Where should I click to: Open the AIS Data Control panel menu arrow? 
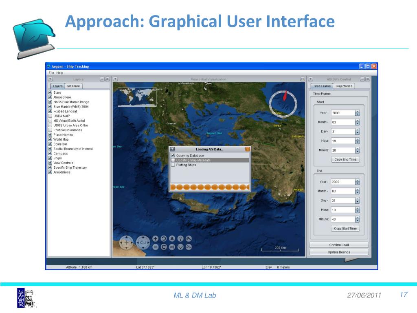tap(310, 79)
